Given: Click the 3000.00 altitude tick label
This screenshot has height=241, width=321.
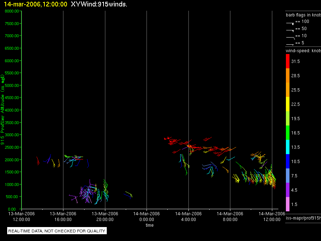Looking at the screenshot, I should point(12,135).
